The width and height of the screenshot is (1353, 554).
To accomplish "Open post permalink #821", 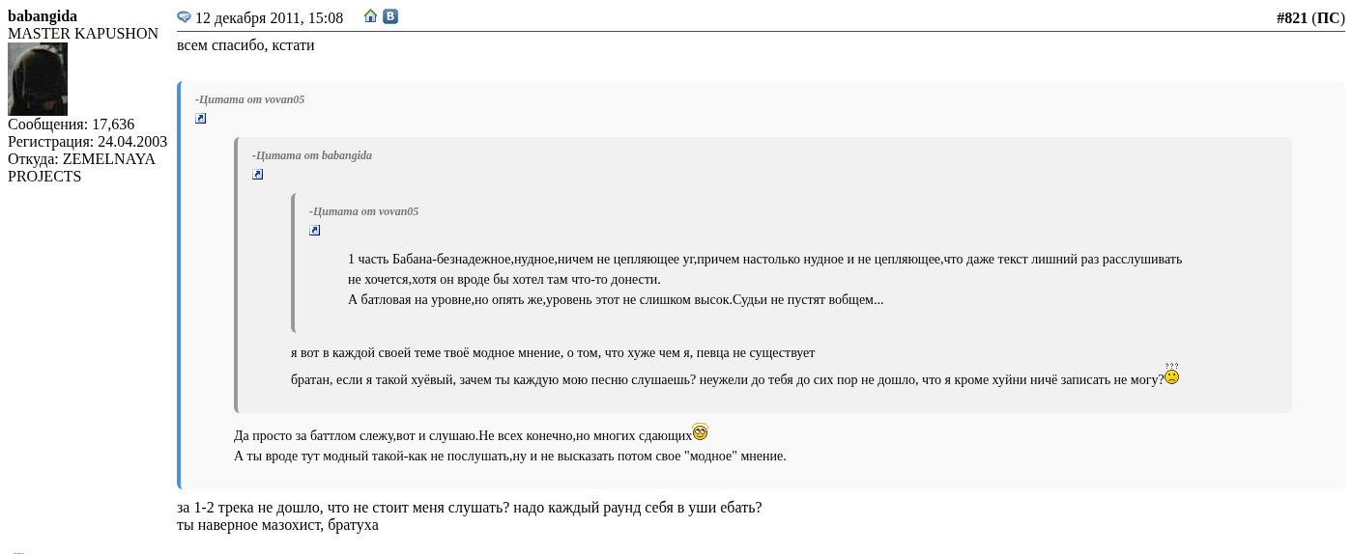I will click(1291, 18).
